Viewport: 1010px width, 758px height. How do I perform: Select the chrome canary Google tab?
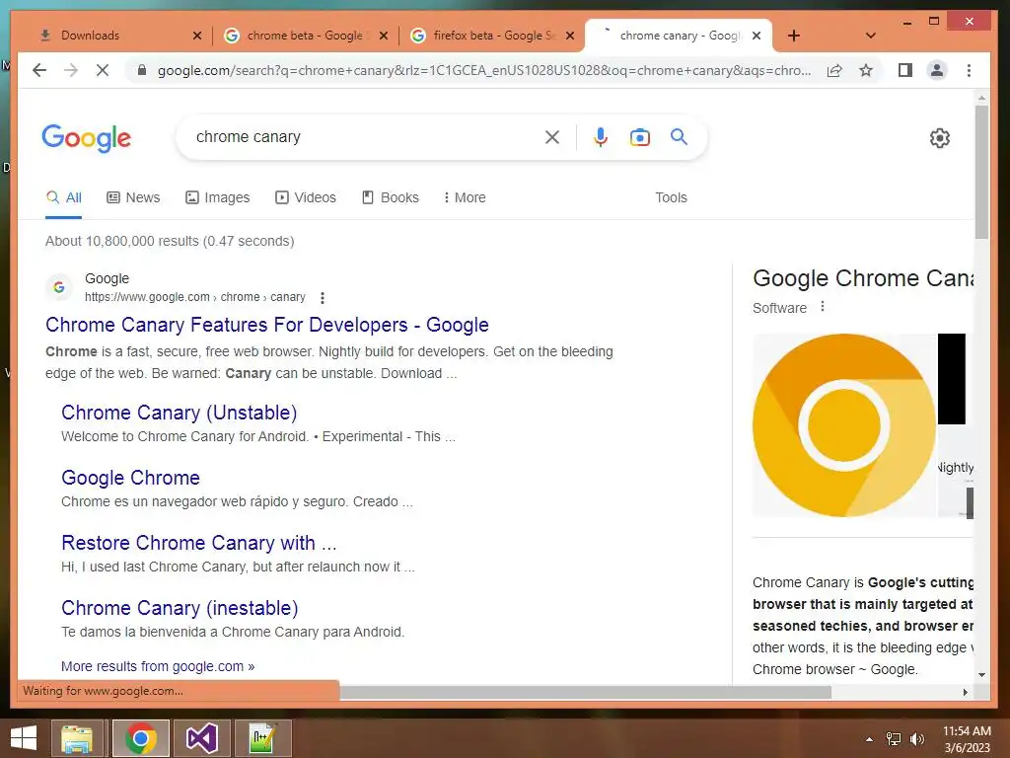pos(680,36)
